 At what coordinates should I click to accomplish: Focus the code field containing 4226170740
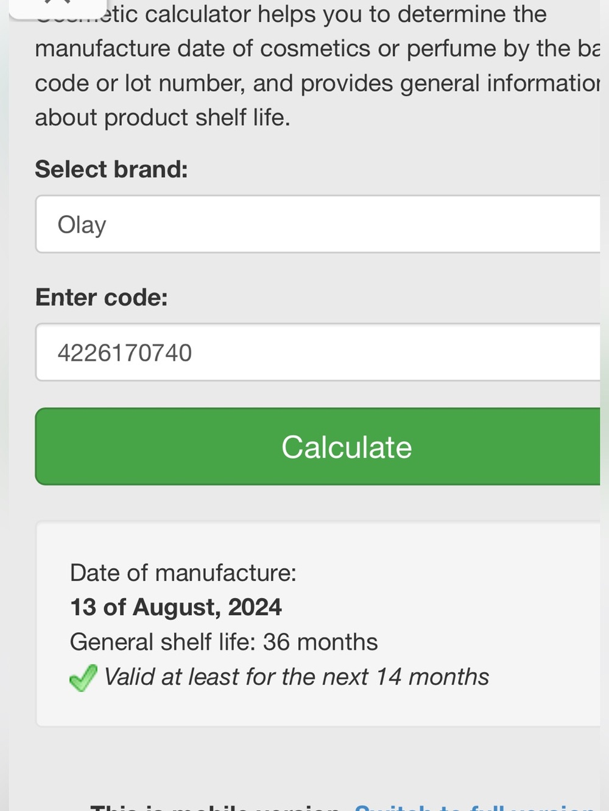click(318, 352)
